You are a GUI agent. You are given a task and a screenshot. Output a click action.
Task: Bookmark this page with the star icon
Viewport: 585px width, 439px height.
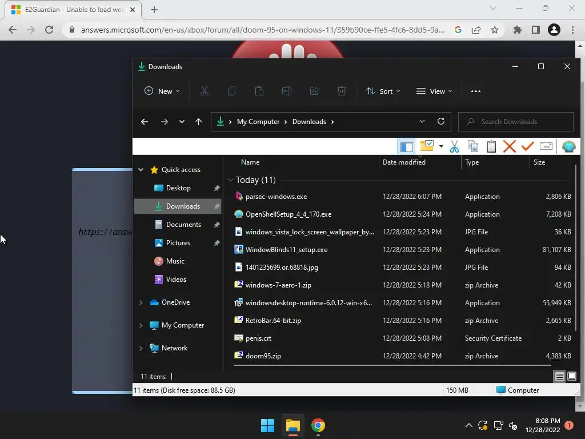495,30
